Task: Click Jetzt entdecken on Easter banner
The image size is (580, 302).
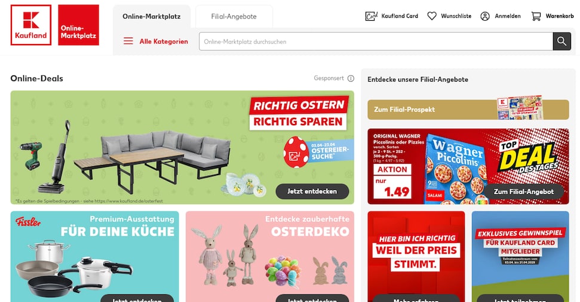Action: pos(312,191)
